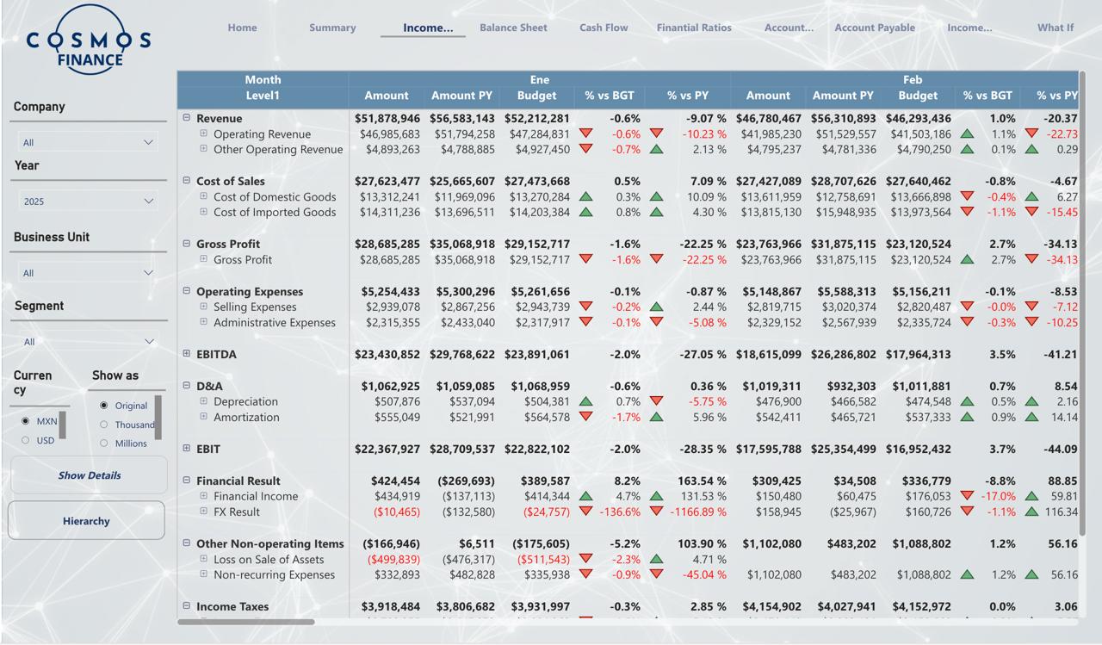The image size is (1102, 645).
Task: Click the Show Details button
Action: pyautogui.click(x=89, y=475)
